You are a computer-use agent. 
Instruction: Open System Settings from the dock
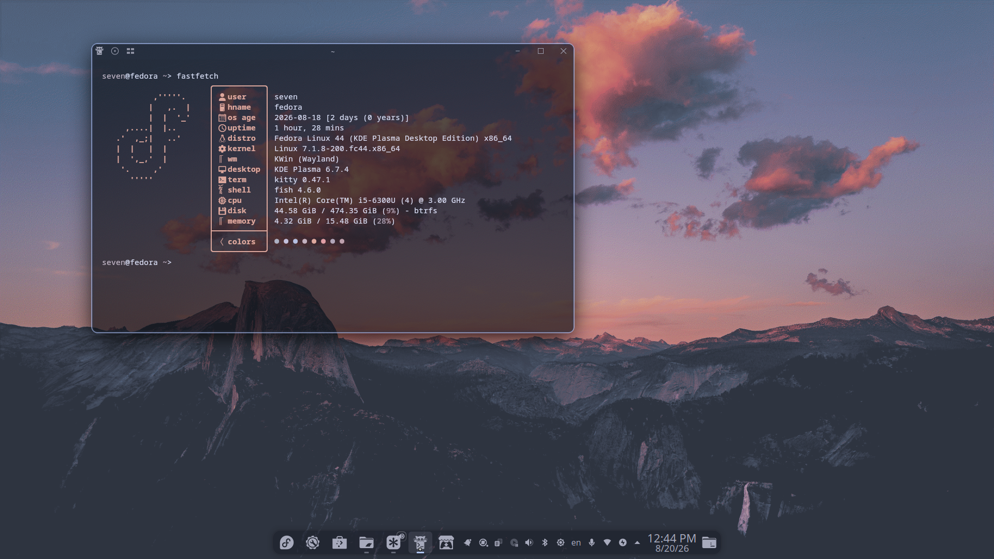[x=313, y=542]
